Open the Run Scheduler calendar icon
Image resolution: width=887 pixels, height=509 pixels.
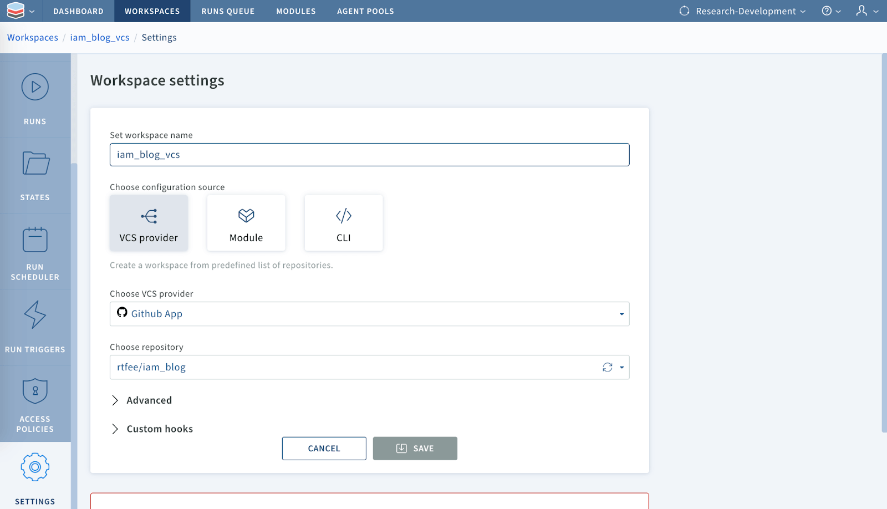click(35, 240)
